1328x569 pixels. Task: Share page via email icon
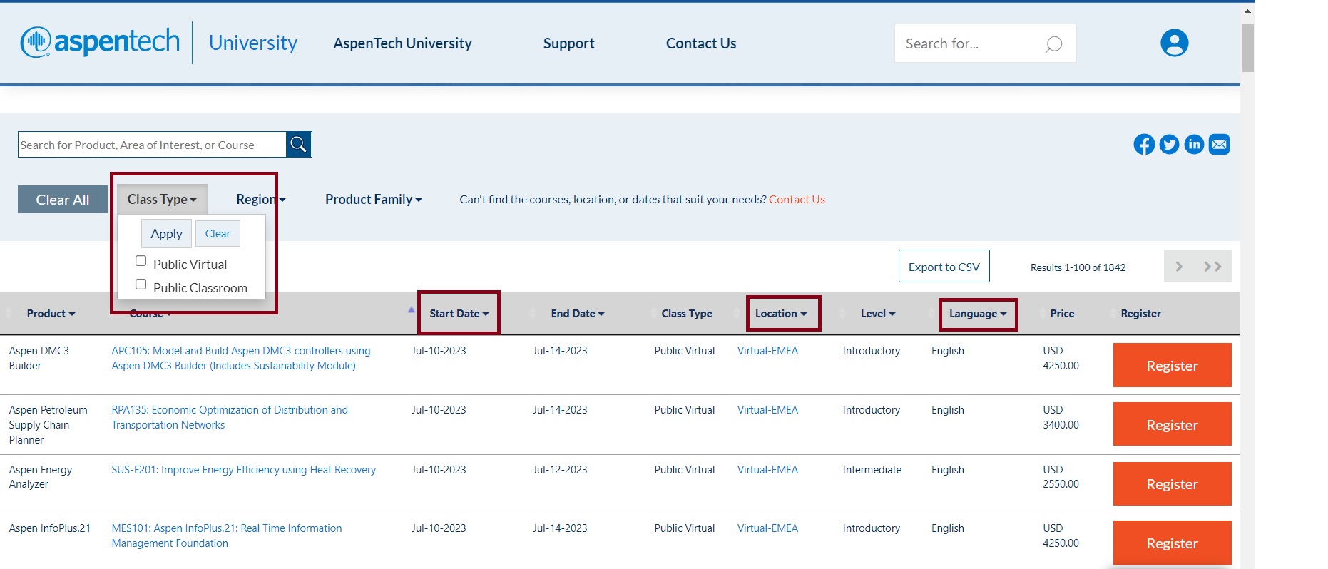1220,145
